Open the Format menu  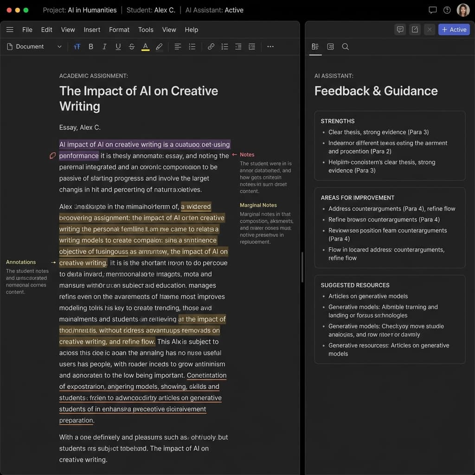coord(119,30)
